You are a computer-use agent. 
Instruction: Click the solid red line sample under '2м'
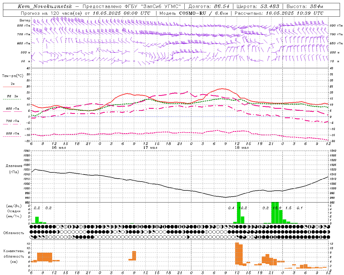[x=12, y=87]
